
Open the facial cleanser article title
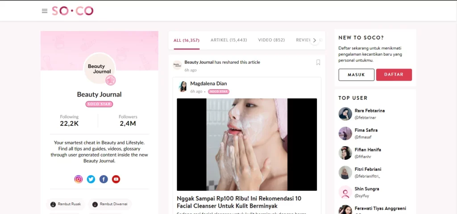tap(239, 202)
